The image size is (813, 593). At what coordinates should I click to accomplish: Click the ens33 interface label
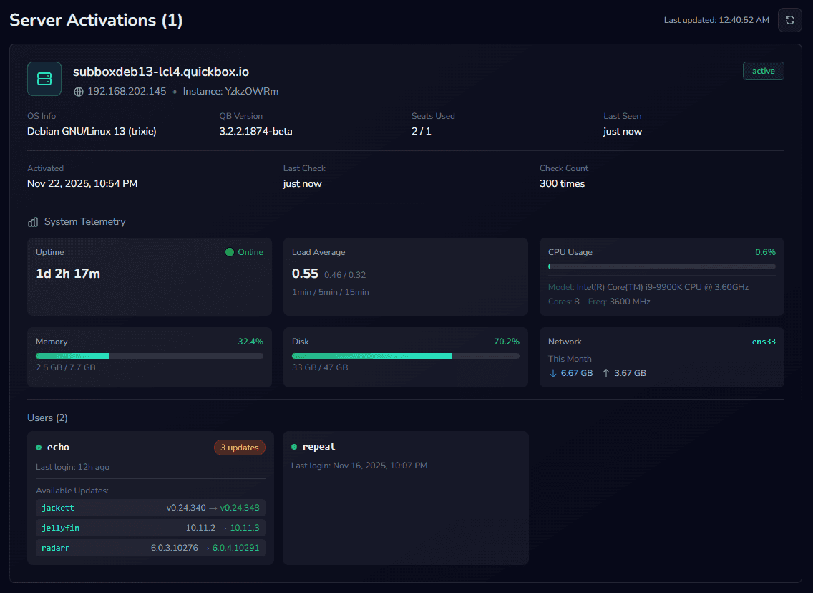click(764, 341)
